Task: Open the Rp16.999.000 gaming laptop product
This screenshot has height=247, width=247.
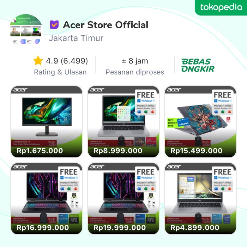Action: [47, 198]
